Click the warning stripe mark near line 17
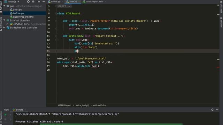Viewport: 223px width, 125px height. pyautogui.click(x=218, y=60)
